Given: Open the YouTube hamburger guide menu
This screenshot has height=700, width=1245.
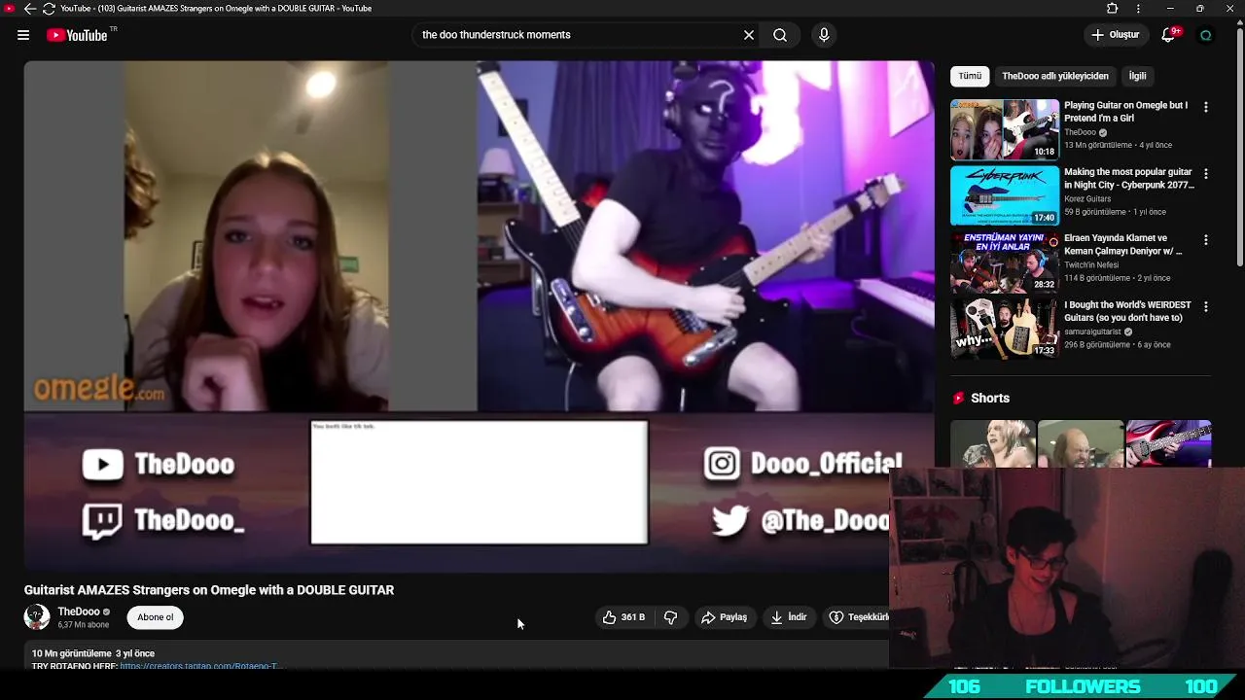Looking at the screenshot, I should (23, 35).
